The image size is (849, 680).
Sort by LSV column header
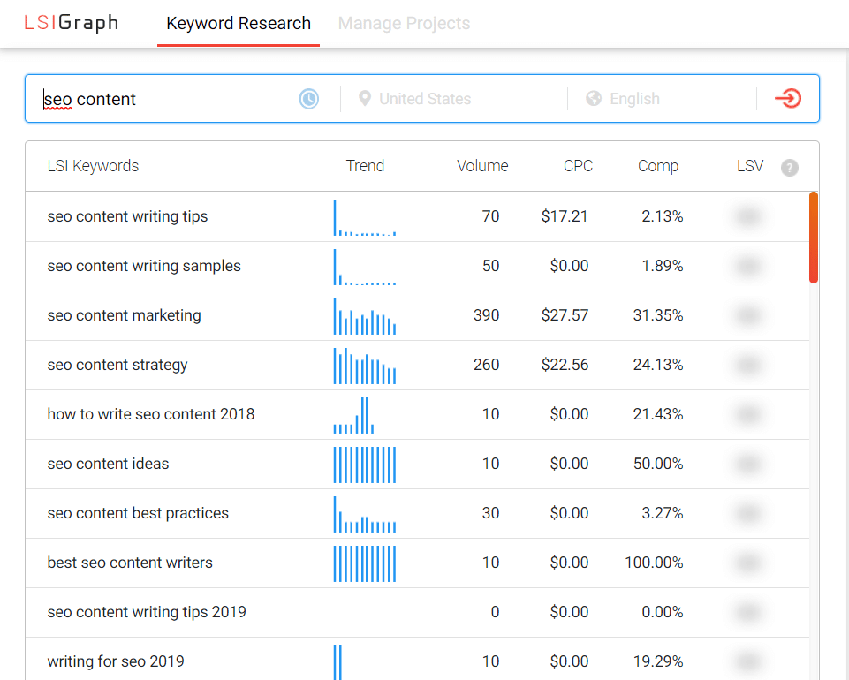pyautogui.click(x=750, y=166)
